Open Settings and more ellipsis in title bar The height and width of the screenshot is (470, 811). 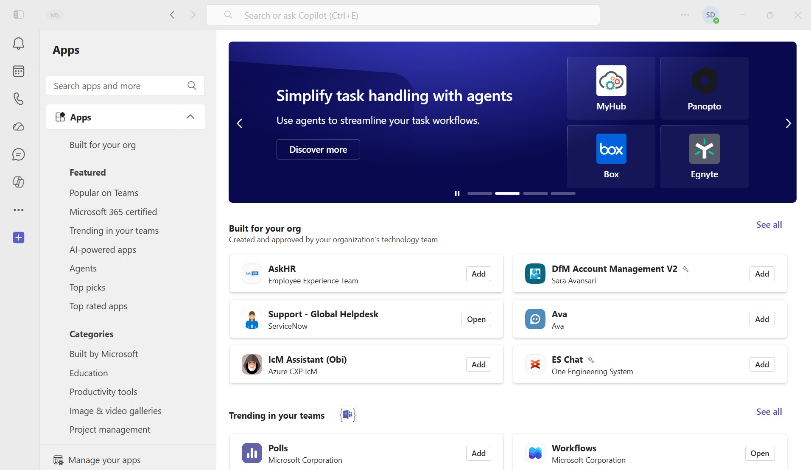[685, 15]
